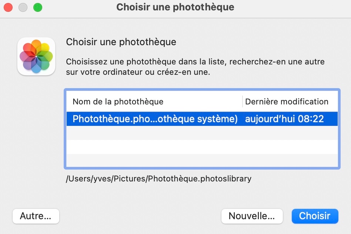The width and height of the screenshot is (351, 234).
Task: Open another library with Autre… button
Action: (36, 216)
